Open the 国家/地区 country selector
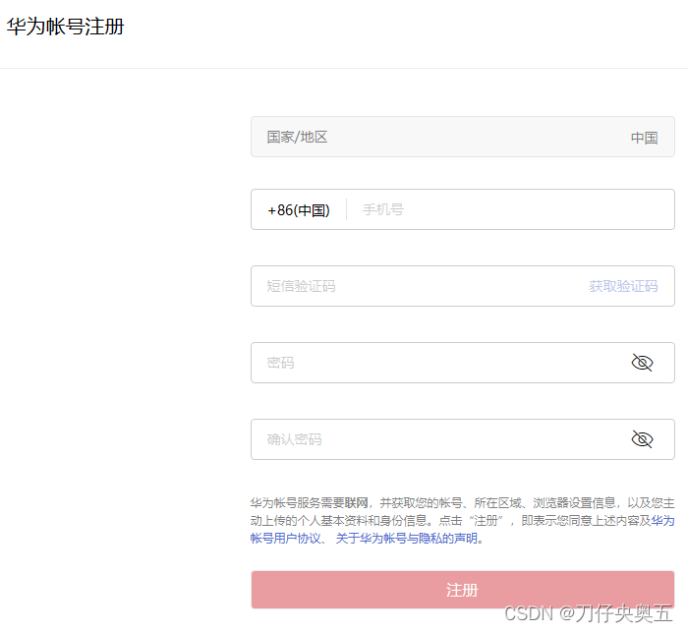The width and height of the screenshot is (688, 632). pos(463,137)
